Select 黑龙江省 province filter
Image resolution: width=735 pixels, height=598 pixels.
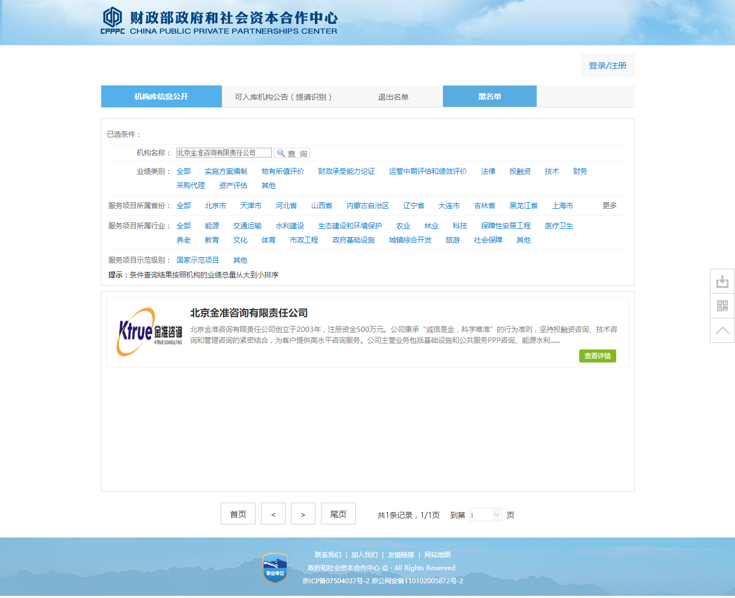[x=524, y=206]
